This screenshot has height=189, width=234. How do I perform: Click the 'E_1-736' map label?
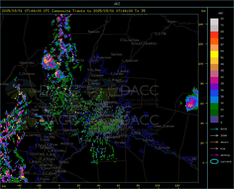[x=161, y=34]
